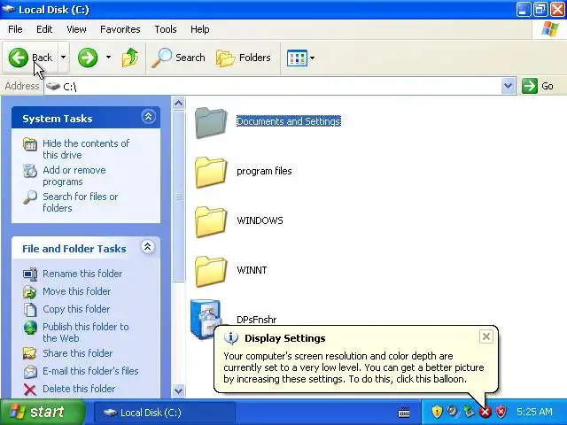Click the task pane scrollbar down arrow

pyautogui.click(x=178, y=390)
